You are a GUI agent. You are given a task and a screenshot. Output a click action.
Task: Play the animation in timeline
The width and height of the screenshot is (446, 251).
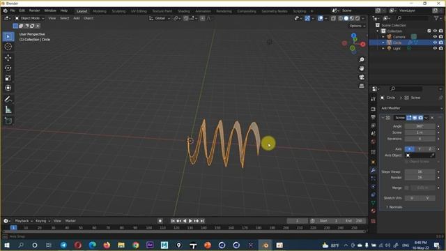pyautogui.click(x=190, y=221)
